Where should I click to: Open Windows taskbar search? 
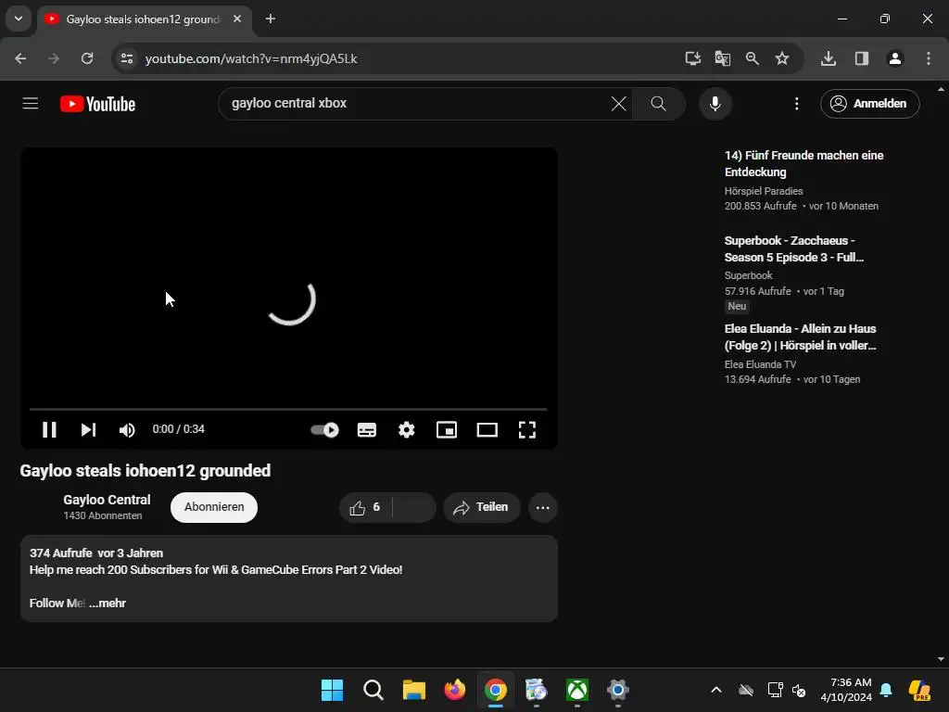(373, 690)
